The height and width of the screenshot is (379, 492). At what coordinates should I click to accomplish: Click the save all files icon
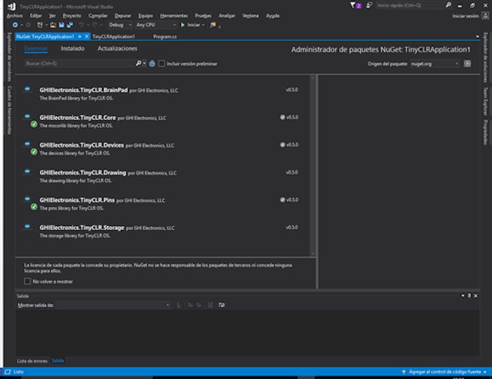70,25
